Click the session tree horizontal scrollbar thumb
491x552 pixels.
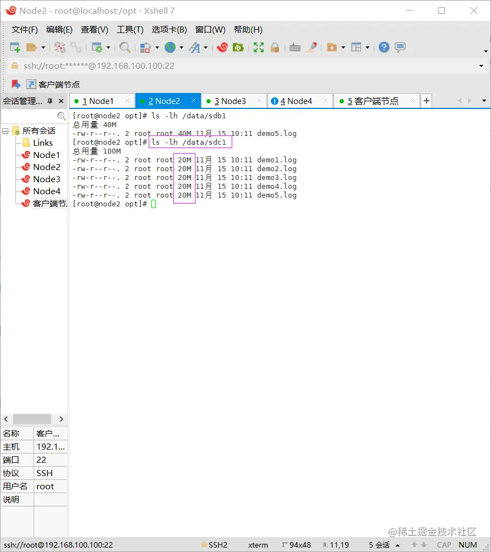pyautogui.click(x=32, y=419)
